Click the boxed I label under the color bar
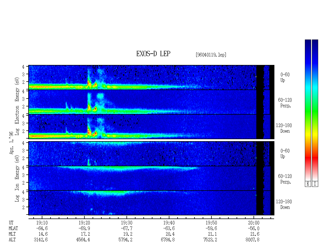The height and width of the screenshot is (247, 319). click(x=315, y=184)
